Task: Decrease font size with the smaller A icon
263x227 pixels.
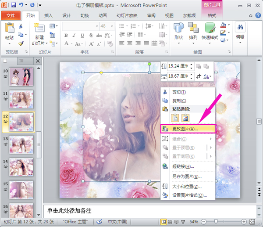Action: point(99,44)
